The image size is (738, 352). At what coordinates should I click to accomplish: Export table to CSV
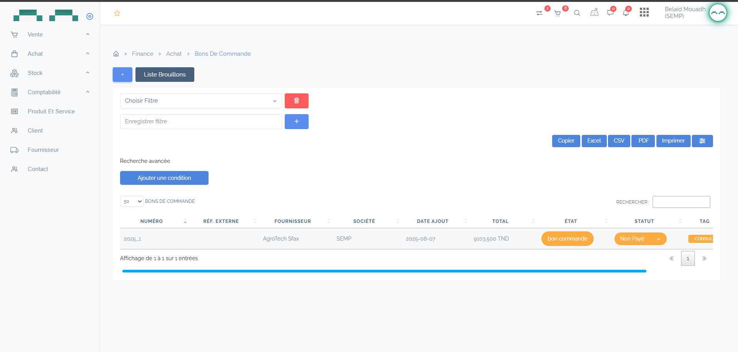click(x=619, y=141)
